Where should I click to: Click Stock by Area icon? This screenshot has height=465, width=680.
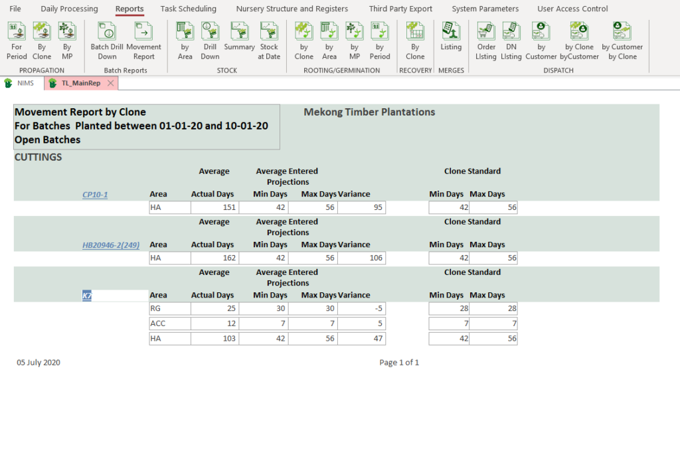point(185,32)
